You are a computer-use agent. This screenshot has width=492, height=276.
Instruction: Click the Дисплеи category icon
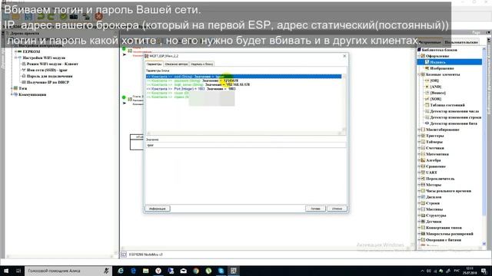[423, 197]
